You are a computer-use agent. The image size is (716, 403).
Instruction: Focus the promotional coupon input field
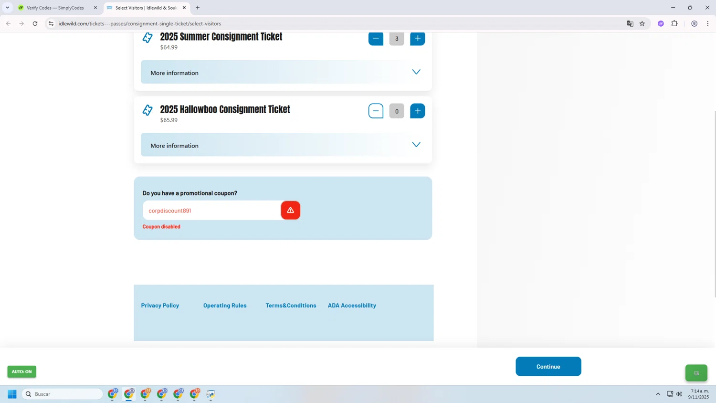point(211,211)
